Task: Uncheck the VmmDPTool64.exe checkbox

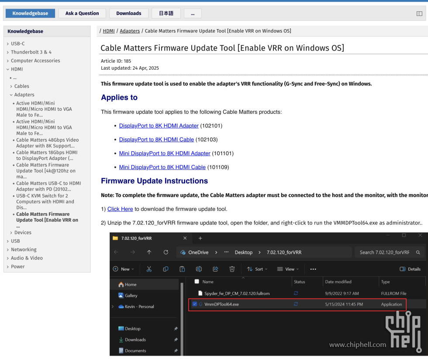Action: click(195, 304)
